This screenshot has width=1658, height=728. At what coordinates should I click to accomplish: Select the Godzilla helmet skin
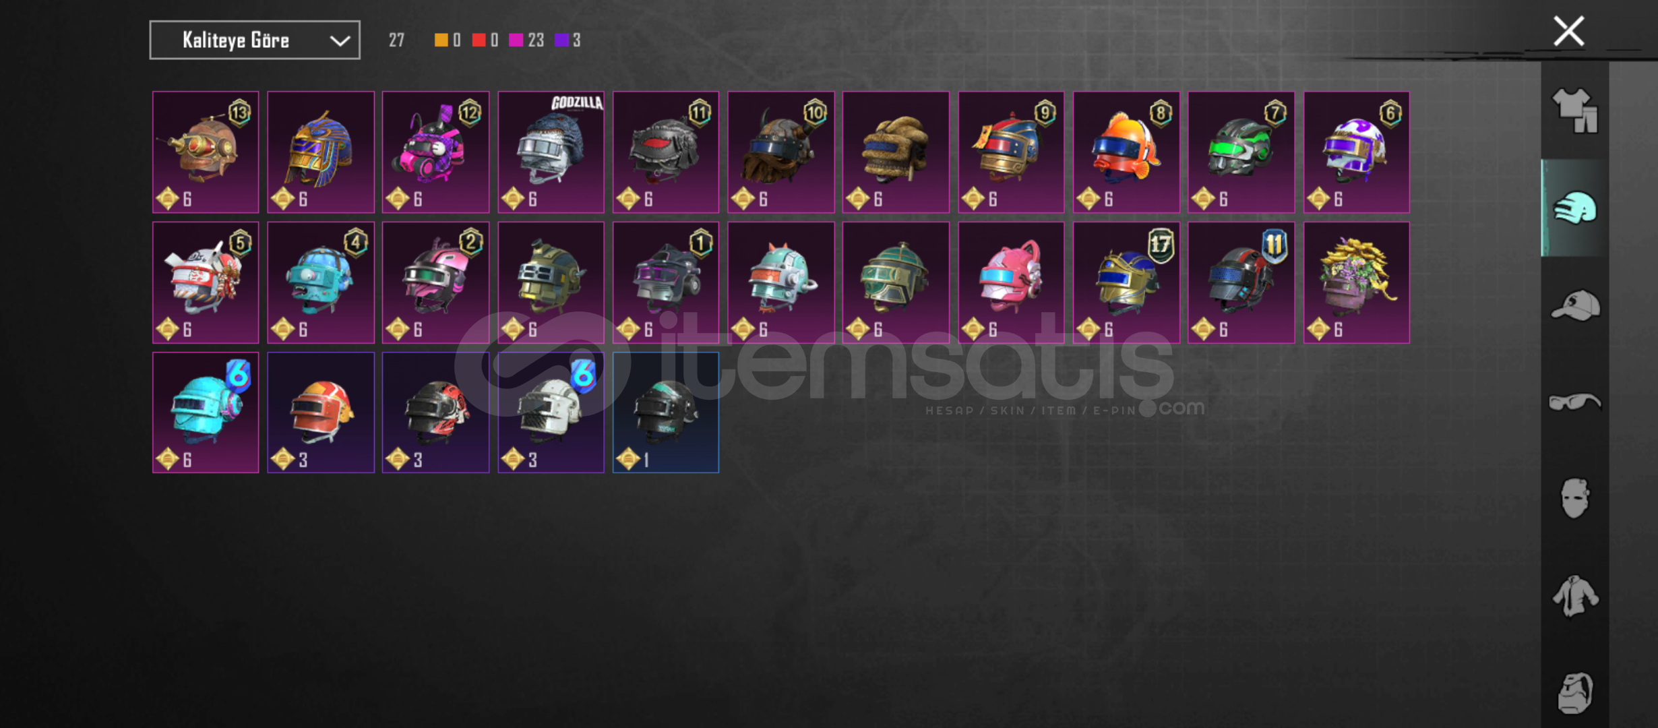point(551,152)
